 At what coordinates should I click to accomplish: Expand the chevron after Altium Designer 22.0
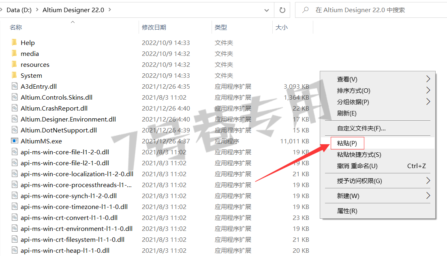[110, 10]
